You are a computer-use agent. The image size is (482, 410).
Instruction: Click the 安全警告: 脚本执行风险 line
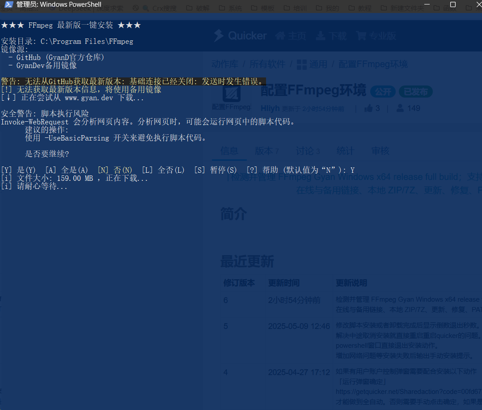point(45,114)
